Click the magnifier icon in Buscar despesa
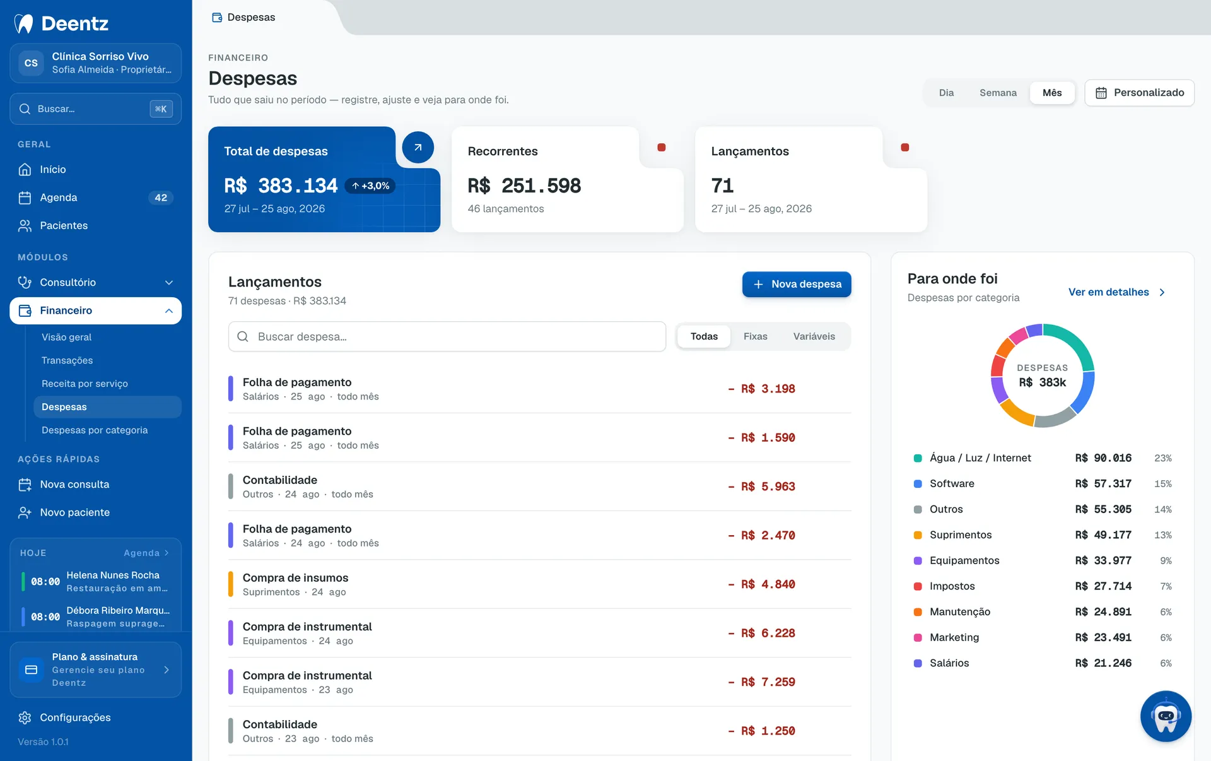Screen dimensions: 1211x761 [243, 337]
